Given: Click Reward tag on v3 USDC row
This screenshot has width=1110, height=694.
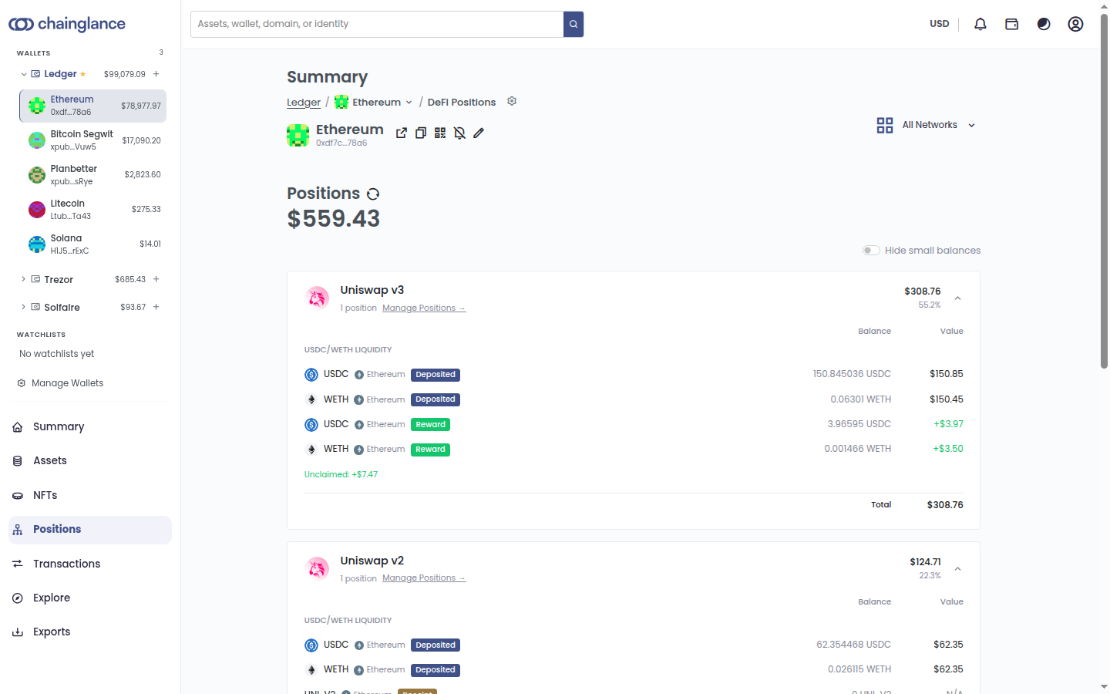Looking at the screenshot, I should click(x=430, y=425).
